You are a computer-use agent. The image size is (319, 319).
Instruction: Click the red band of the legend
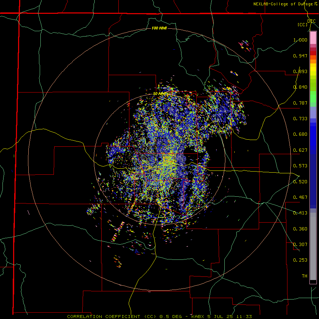click(x=313, y=53)
